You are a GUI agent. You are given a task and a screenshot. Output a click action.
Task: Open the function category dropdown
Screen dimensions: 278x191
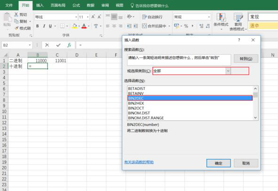[228, 71]
